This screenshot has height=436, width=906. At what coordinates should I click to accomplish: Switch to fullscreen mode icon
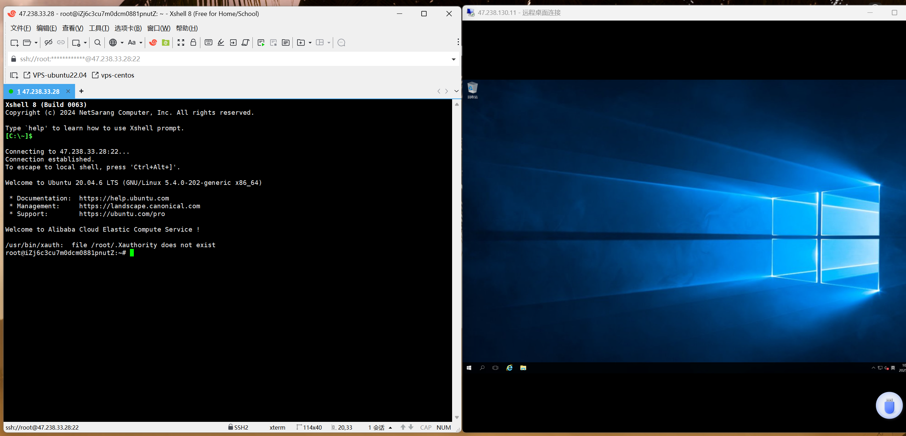click(x=181, y=43)
